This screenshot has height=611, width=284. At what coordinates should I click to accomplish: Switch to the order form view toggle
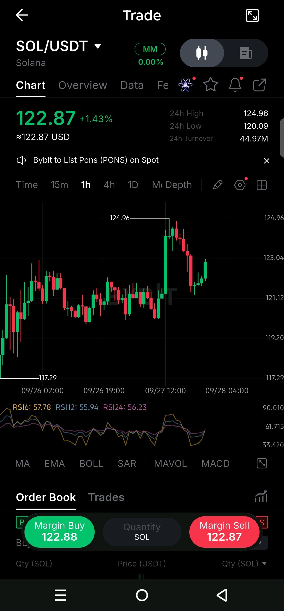coord(246,53)
